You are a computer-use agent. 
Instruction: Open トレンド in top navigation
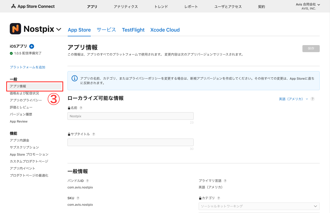pos(161,7)
